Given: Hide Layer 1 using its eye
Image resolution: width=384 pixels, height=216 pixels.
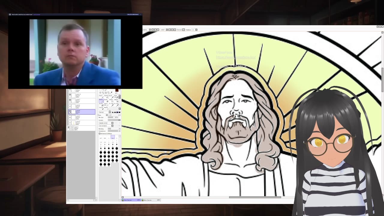Looking at the screenshot, I should point(68,127).
